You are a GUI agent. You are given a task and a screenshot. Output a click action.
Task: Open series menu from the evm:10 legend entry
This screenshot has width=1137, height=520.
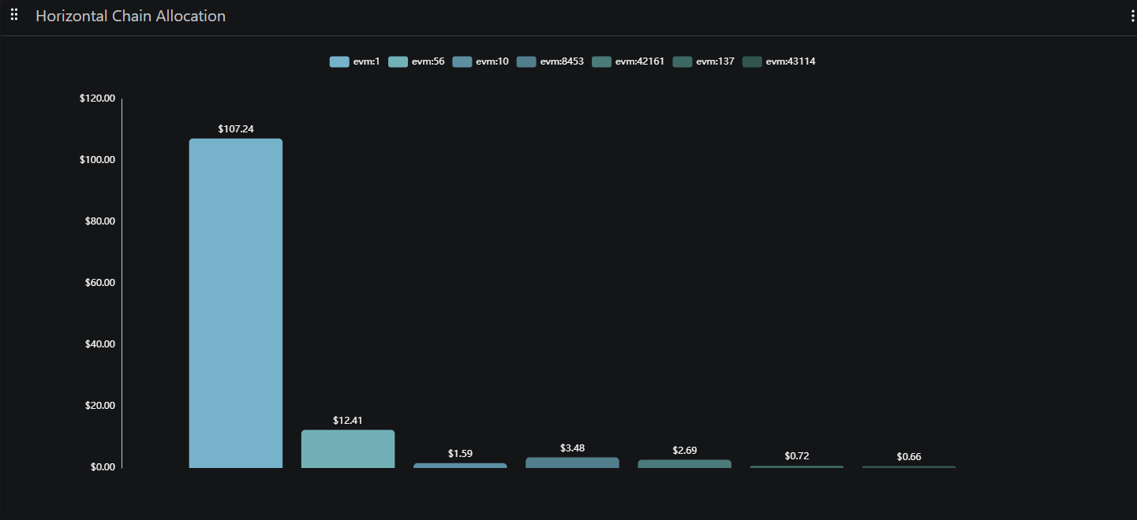pos(493,61)
